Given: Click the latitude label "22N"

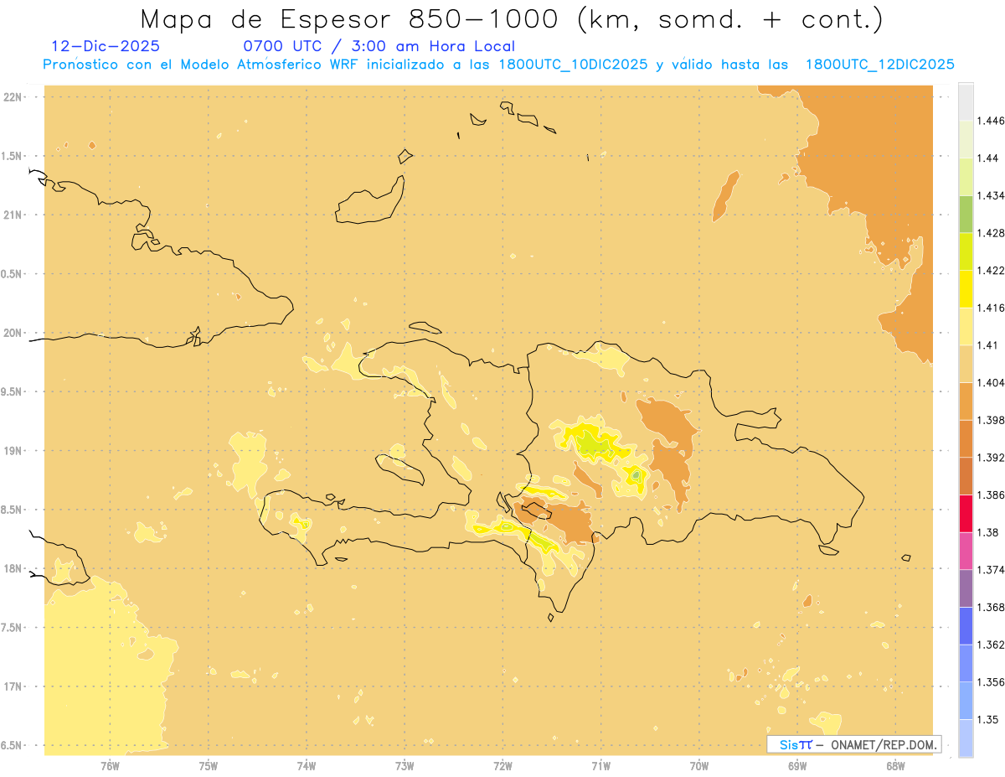Looking at the screenshot, I should click(x=14, y=97).
